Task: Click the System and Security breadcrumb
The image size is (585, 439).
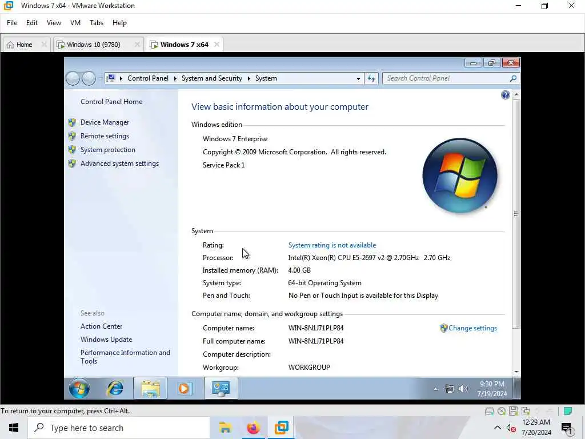Action: [211, 78]
